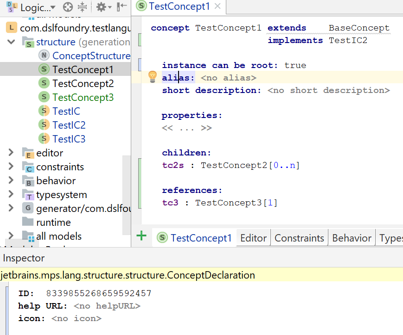Click the TestConcept3 reference in references section
The height and width of the screenshot is (335, 403).
pos(227,203)
